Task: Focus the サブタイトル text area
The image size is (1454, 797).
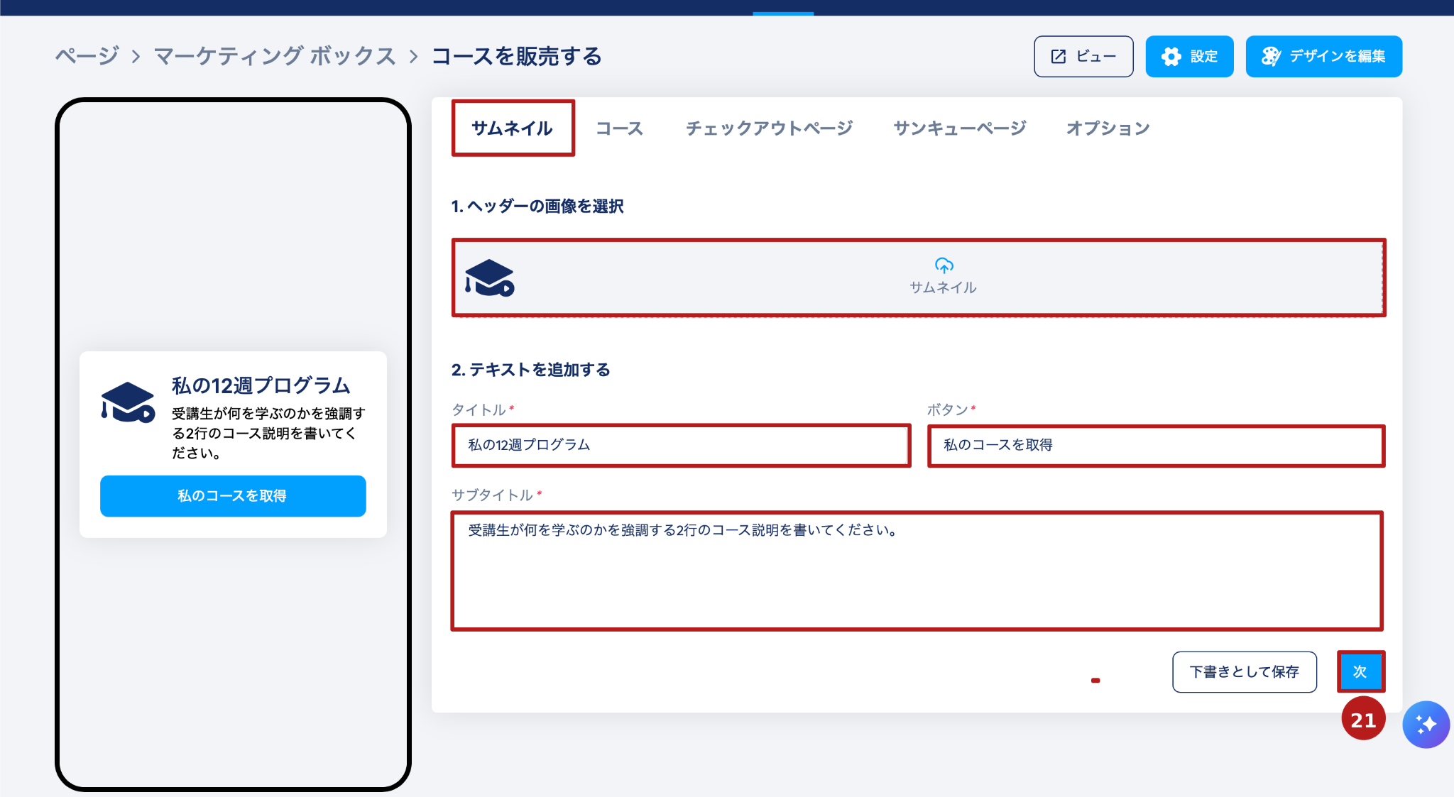Action: pos(917,571)
